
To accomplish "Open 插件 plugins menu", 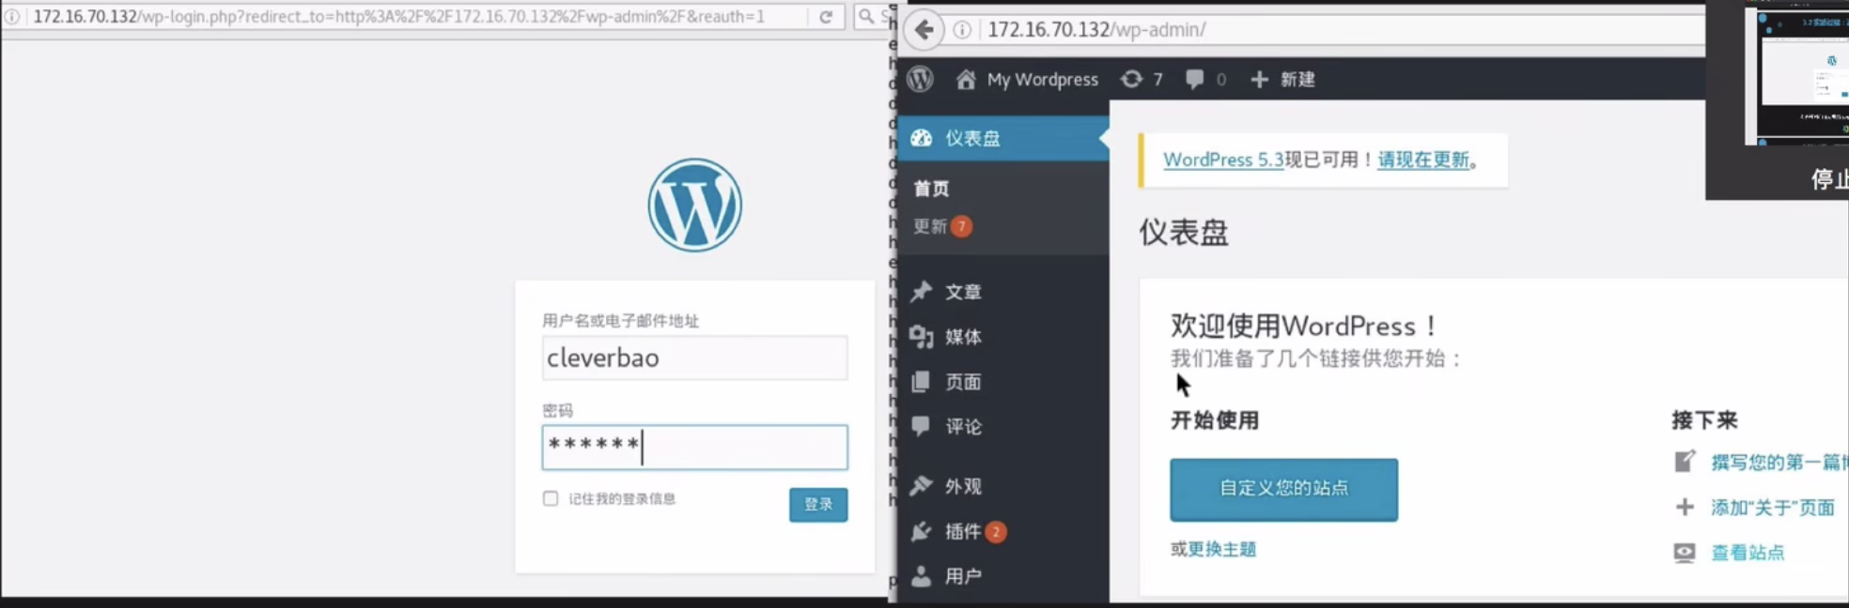I will coord(963,532).
